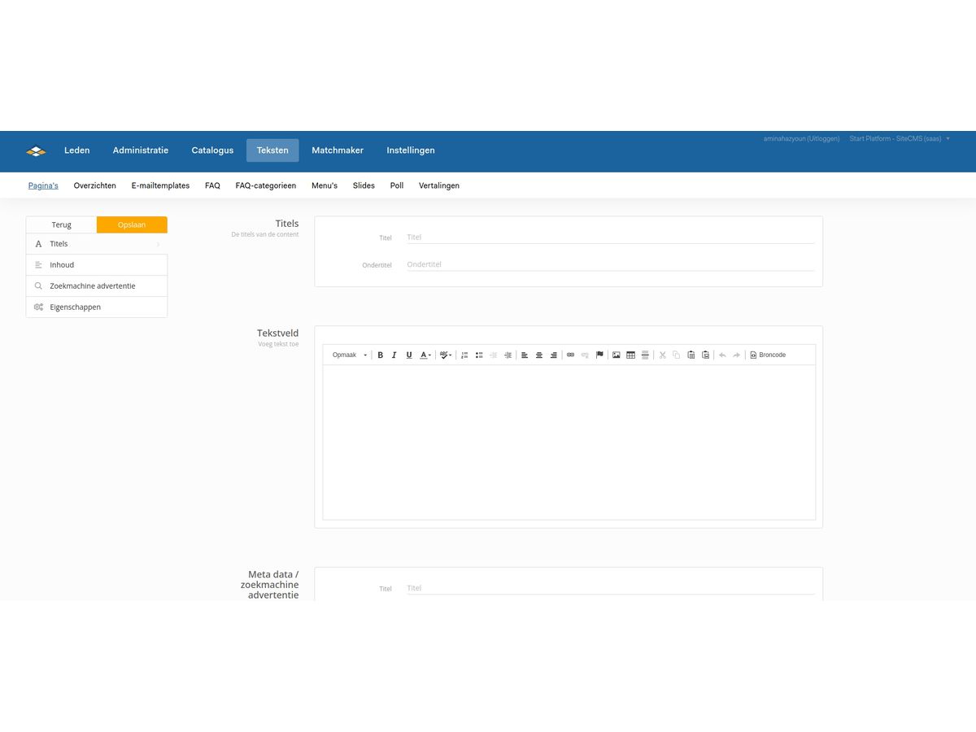Open the text color dropdown
The image size is (976, 732).
coord(425,355)
